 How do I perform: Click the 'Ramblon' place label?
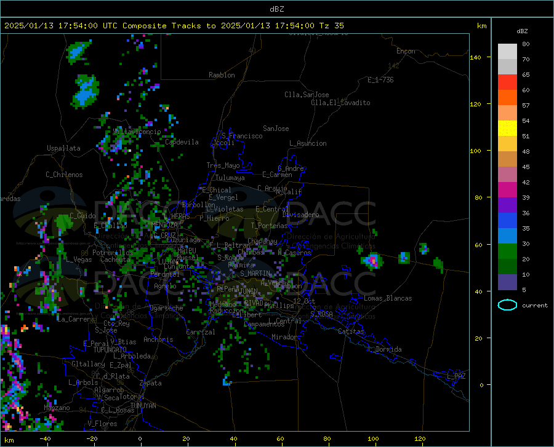pyautogui.click(x=222, y=75)
